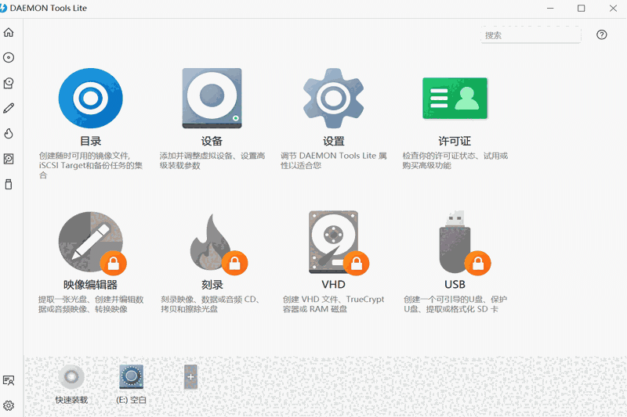Open the 设备 devices drive tile
The width and height of the screenshot is (627, 417).
(x=212, y=98)
